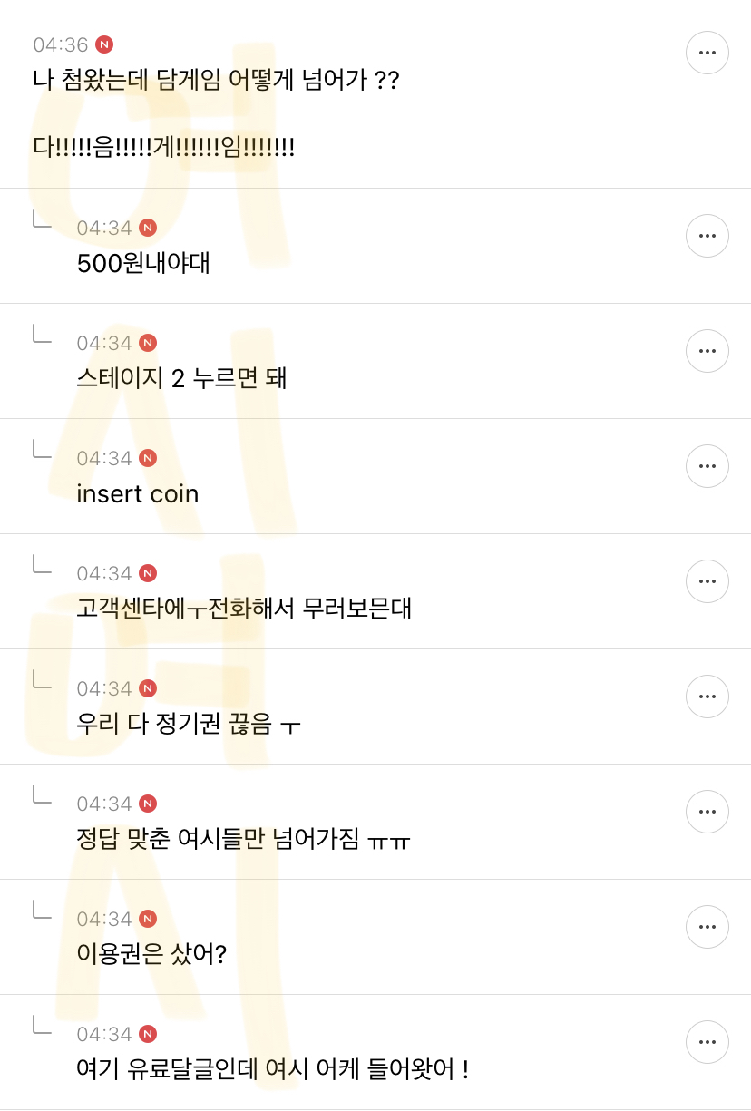Show more options for '우리 다 정기권 끊음'

pos(707,697)
